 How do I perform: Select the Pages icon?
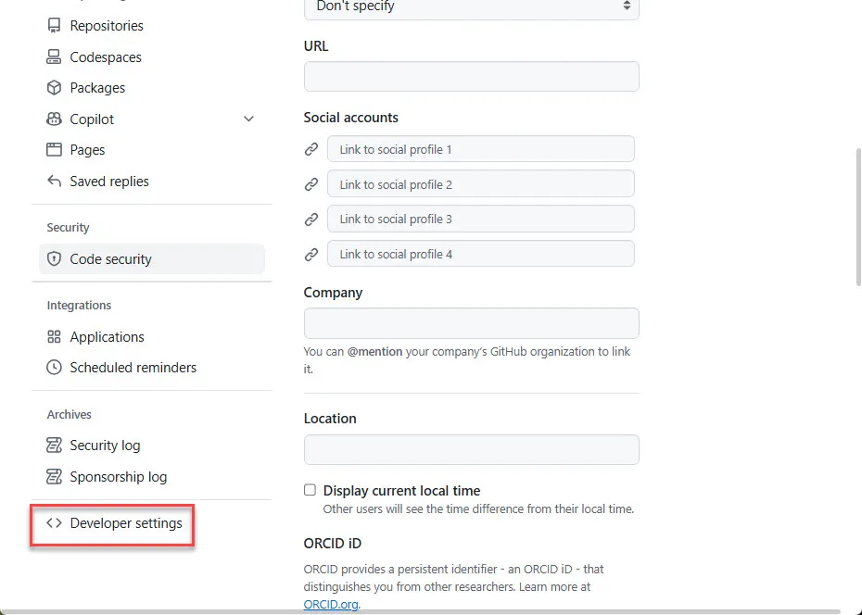pyautogui.click(x=53, y=149)
